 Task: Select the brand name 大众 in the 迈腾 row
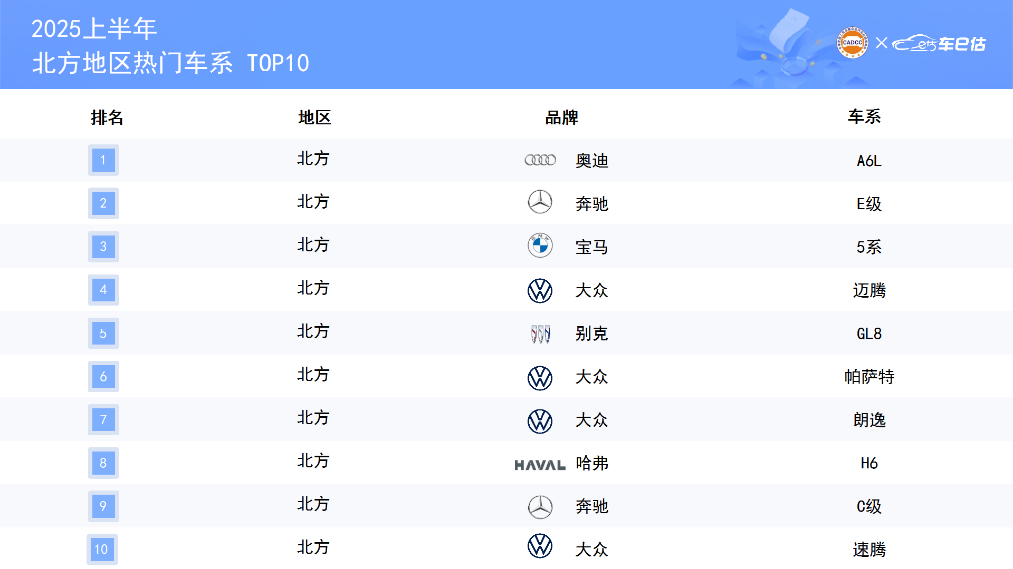(x=592, y=290)
